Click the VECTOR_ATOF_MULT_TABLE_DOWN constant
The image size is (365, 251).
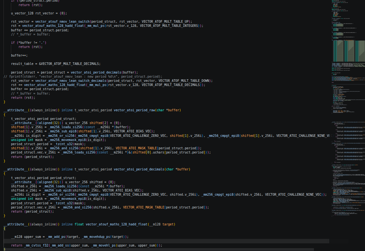(184, 81)
